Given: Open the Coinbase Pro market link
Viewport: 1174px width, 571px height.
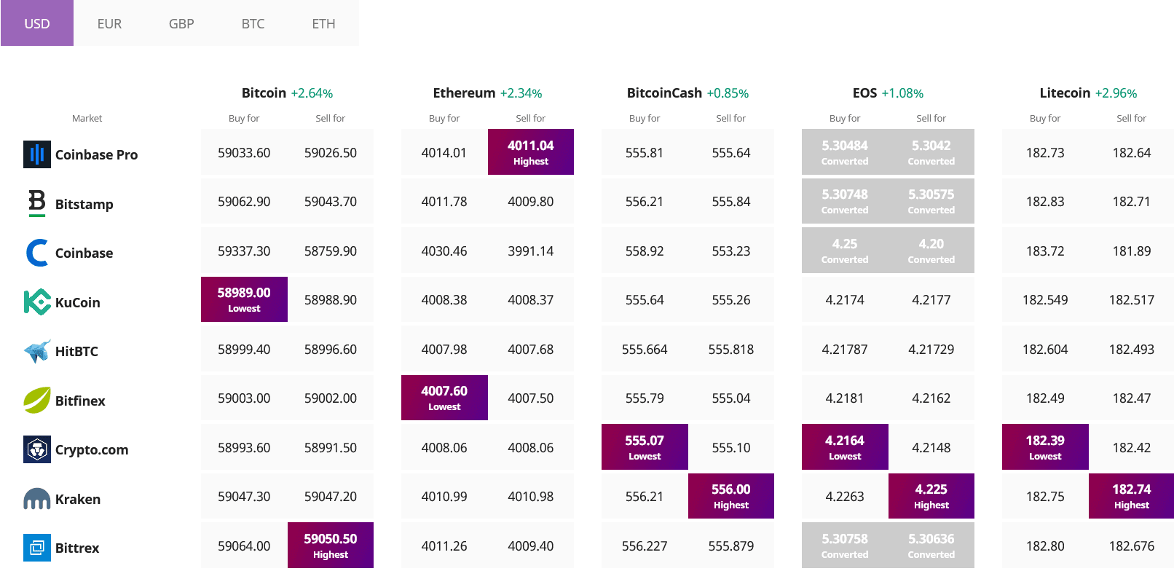Looking at the screenshot, I should point(96,154).
